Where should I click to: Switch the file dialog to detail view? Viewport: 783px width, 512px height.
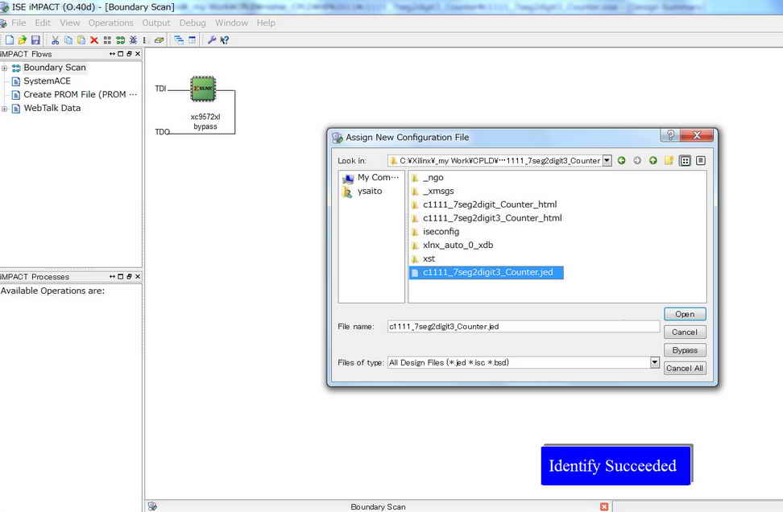[x=701, y=161]
